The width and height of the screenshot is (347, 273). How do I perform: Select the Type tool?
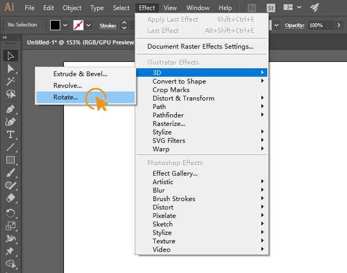click(x=11, y=134)
